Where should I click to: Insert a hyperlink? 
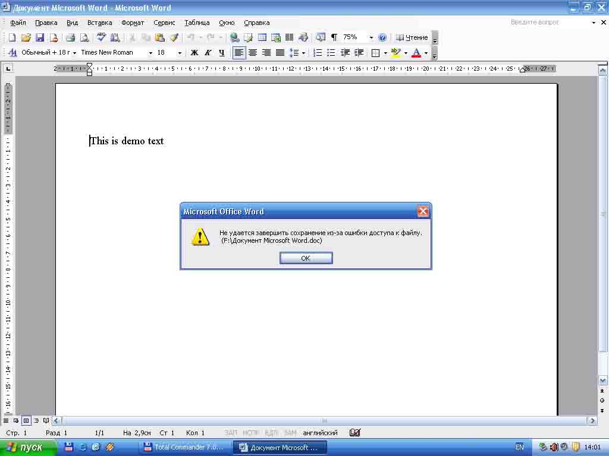[234, 37]
